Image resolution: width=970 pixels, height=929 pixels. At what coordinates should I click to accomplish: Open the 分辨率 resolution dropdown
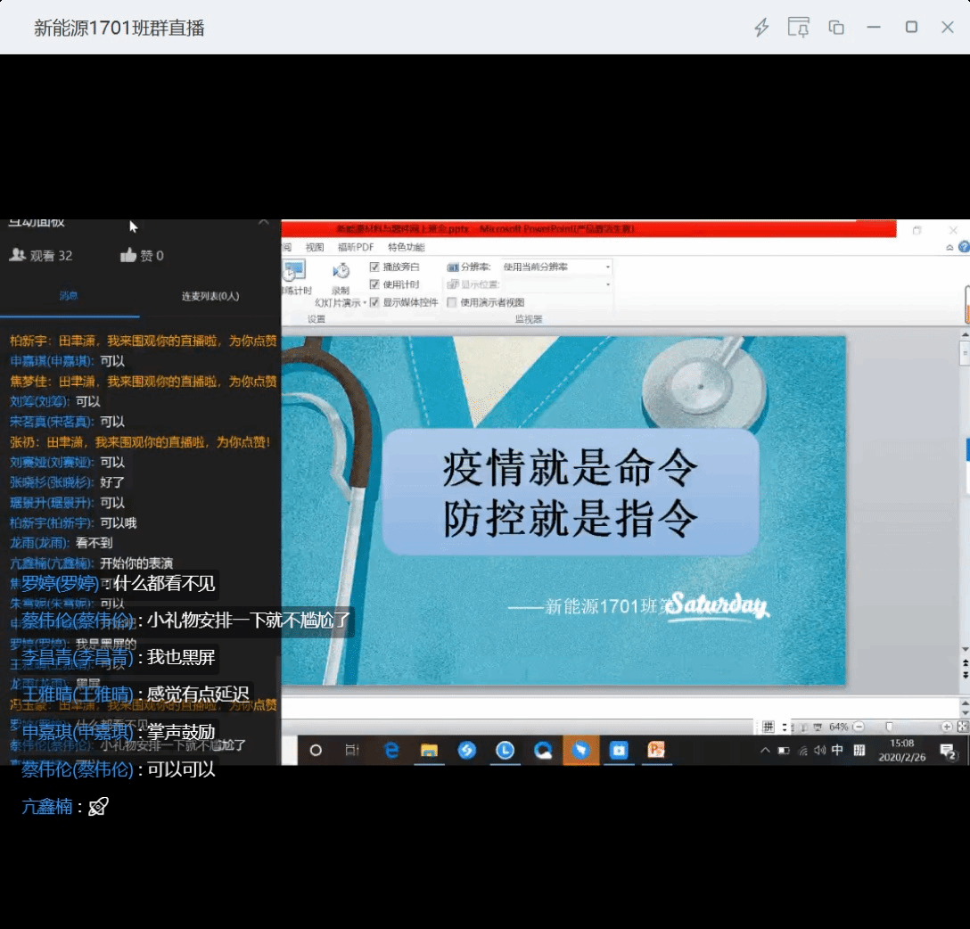coord(608,267)
